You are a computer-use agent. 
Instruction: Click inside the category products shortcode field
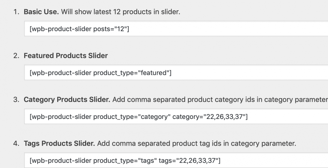coord(176,116)
